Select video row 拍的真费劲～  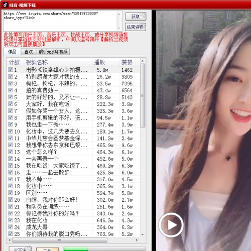pyautogui.click(x=73, y=90)
